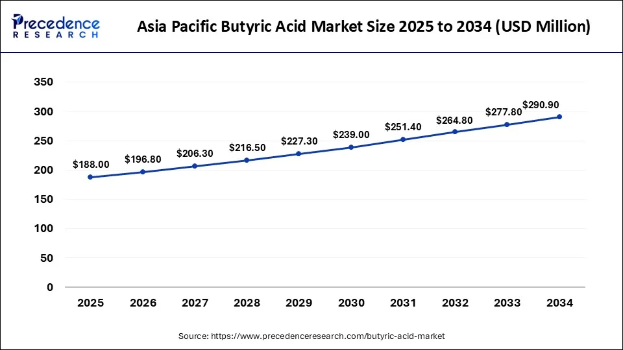
Task: Select the 2033 data point marker
Action: pyautogui.click(x=507, y=124)
